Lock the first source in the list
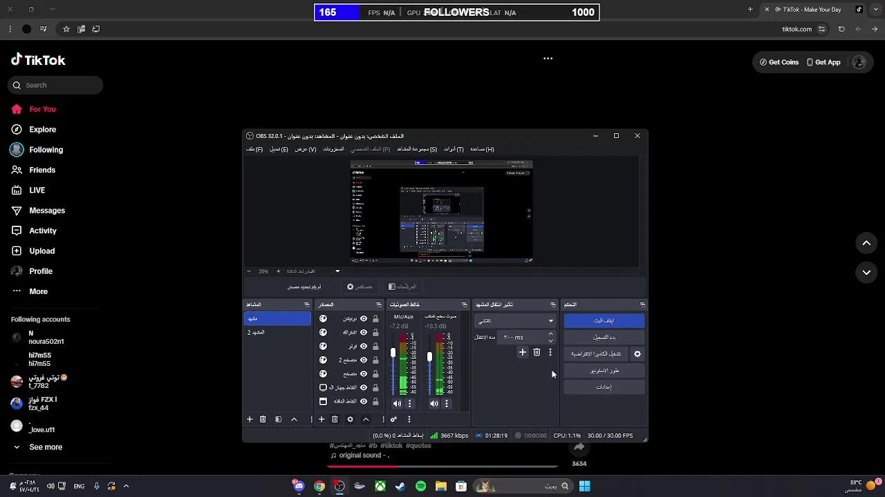The image size is (885, 497). point(375,318)
